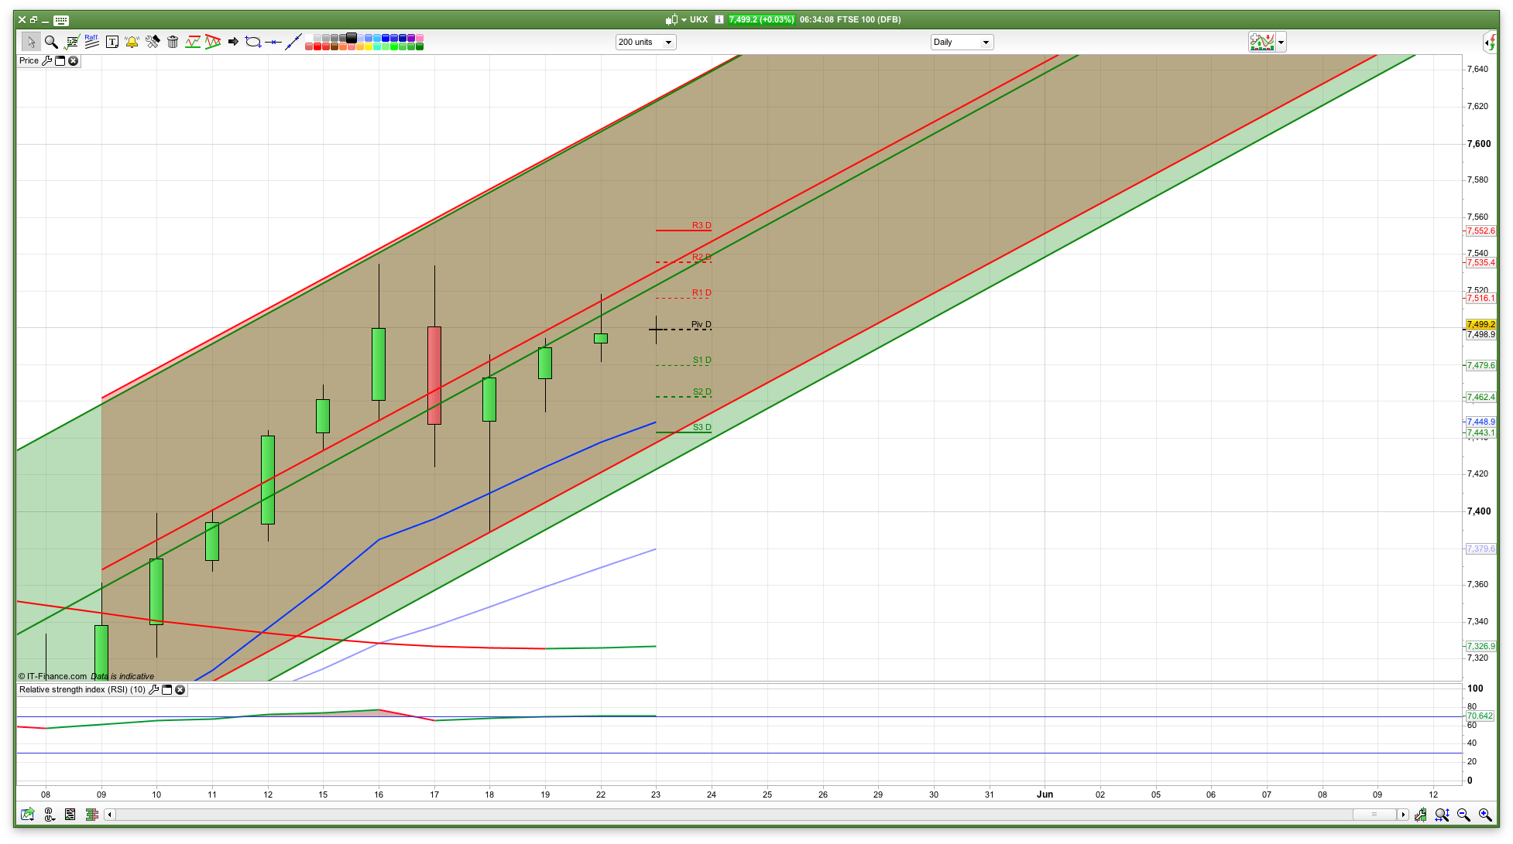The image size is (1513, 844).
Task: Select the trend line segment tool
Action: pos(293,42)
